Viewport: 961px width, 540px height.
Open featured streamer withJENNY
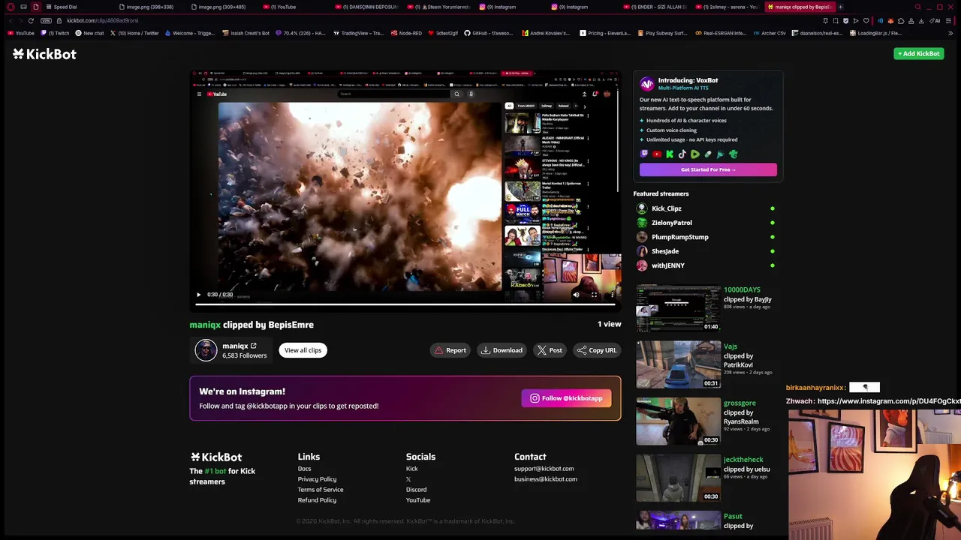tap(668, 265)
